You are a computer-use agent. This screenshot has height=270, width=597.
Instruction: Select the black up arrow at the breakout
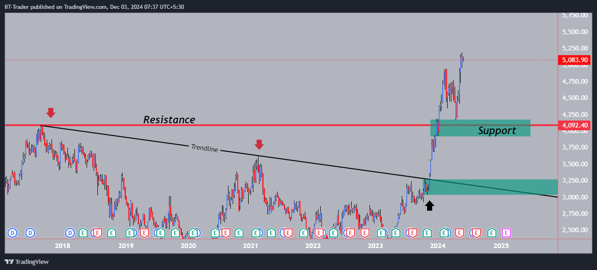coord(429,205)
